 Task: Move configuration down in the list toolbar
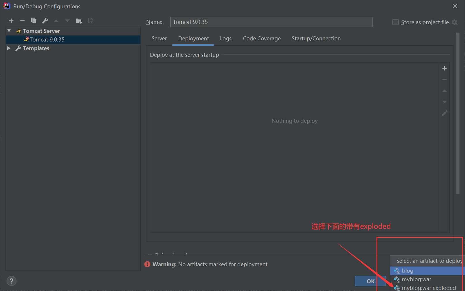(67, 21)
